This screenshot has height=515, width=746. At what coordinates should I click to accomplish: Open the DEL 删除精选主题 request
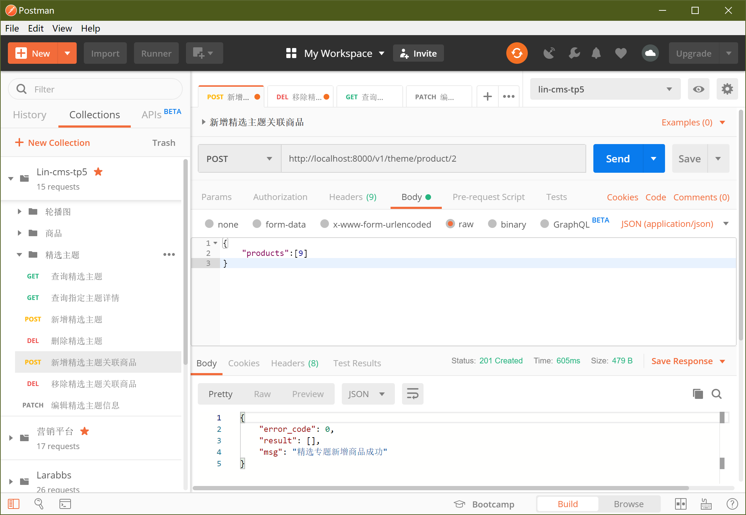click(x=98, y=341)
